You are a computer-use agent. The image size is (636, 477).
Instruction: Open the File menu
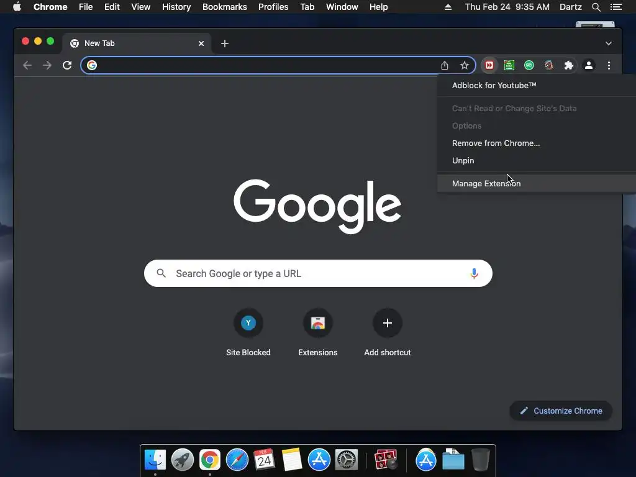pyautogui.click(x=86, y=7)
